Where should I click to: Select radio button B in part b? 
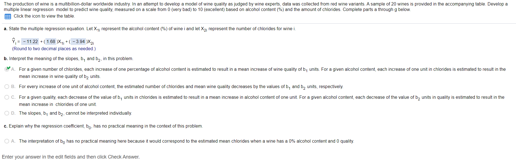[7, 86]
